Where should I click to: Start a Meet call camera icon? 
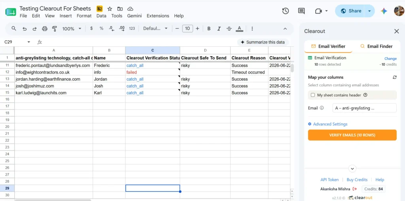pos(318,11)
